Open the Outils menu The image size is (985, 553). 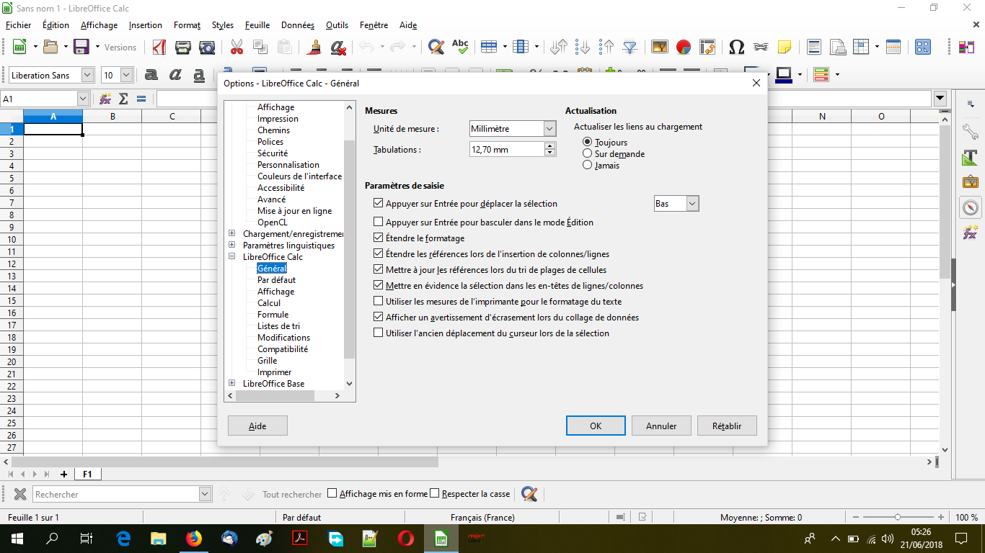click(x=337, y=25)
